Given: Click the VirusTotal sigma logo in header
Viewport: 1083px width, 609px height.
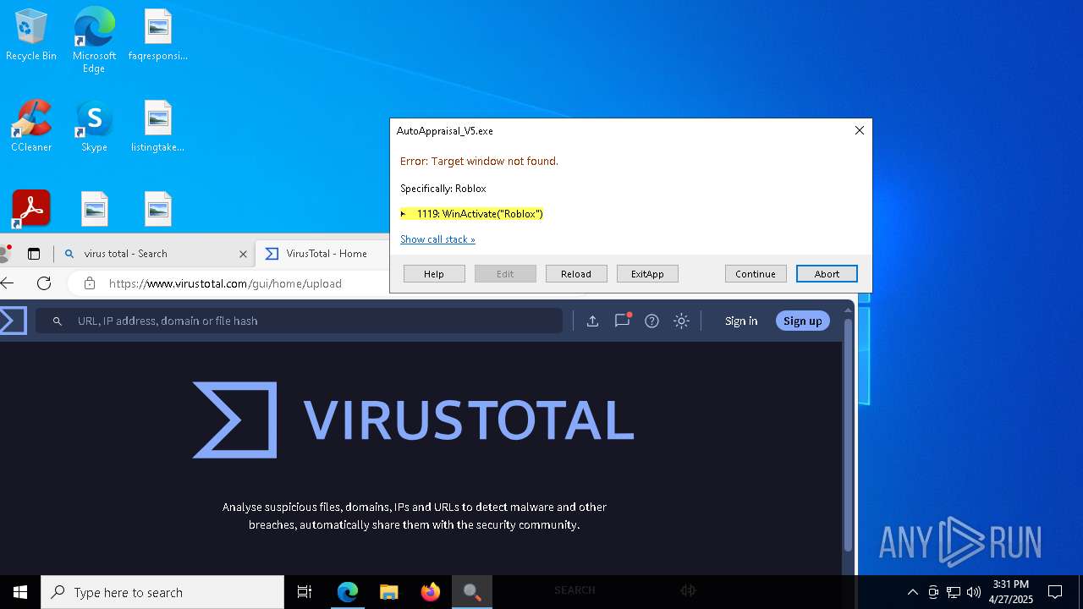Looking at the screenshot, I should click(x=13, y=321).
